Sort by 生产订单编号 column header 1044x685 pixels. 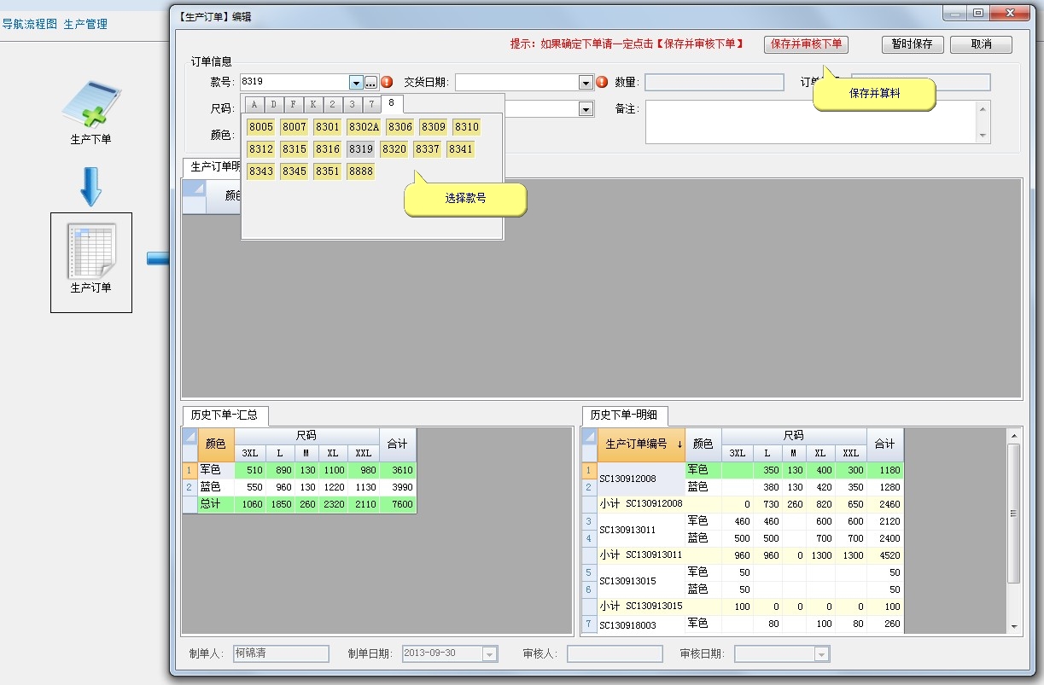coord(641,444)
